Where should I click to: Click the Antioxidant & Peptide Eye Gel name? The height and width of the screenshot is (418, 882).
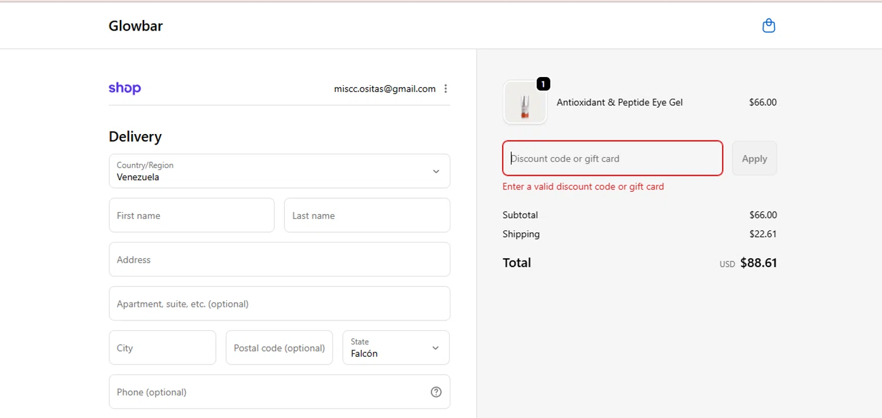620,102
